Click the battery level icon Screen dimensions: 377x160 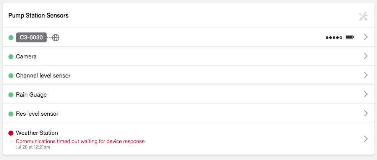point(349,37)
